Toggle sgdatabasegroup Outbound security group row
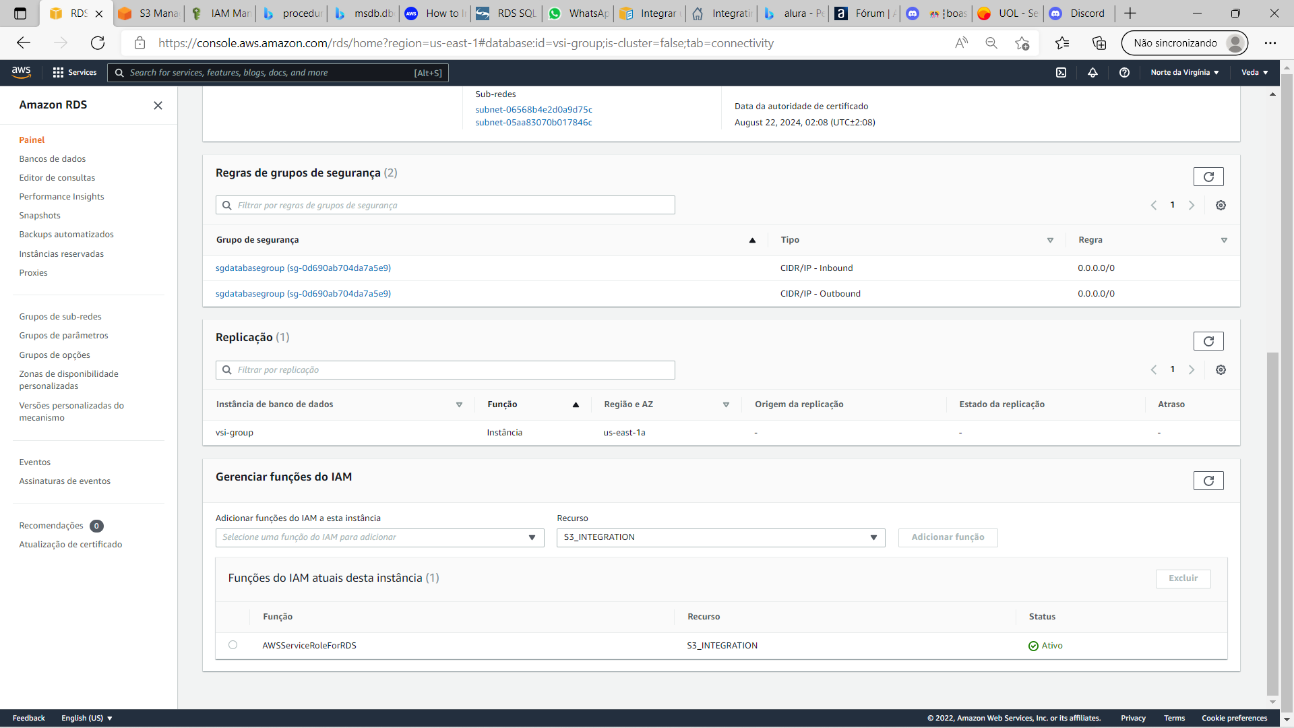 pos(304,293)
